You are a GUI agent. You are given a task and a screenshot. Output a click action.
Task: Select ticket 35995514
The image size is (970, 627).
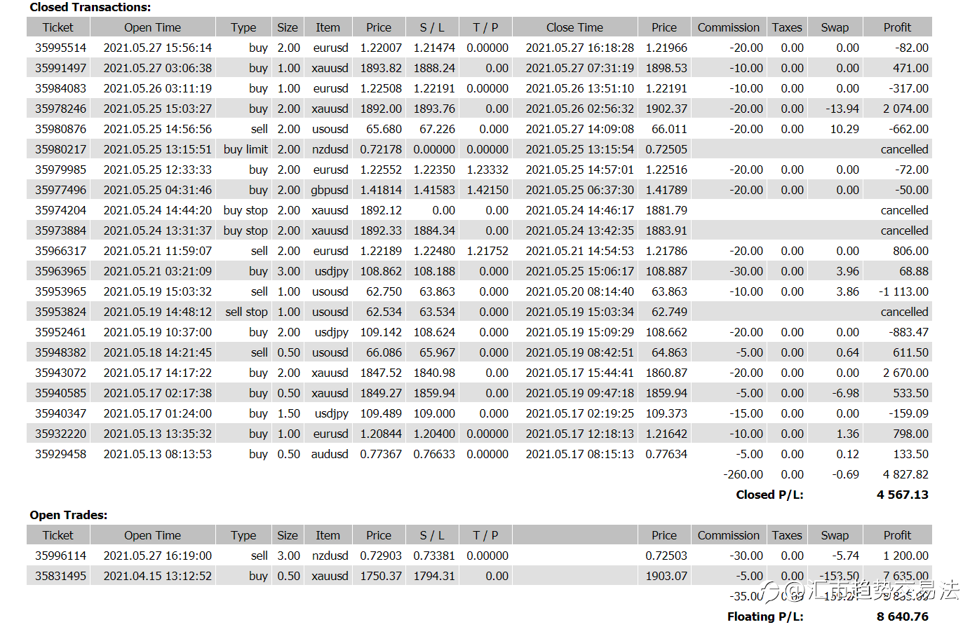[x=61, y=48]
